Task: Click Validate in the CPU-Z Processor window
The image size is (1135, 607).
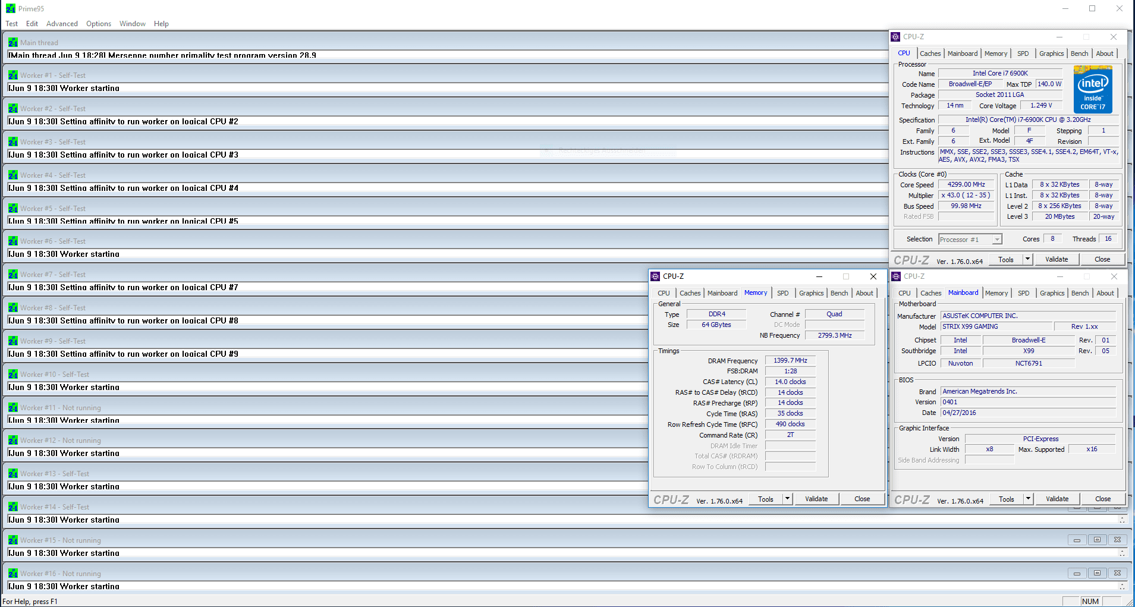Action: point(1057,259)
